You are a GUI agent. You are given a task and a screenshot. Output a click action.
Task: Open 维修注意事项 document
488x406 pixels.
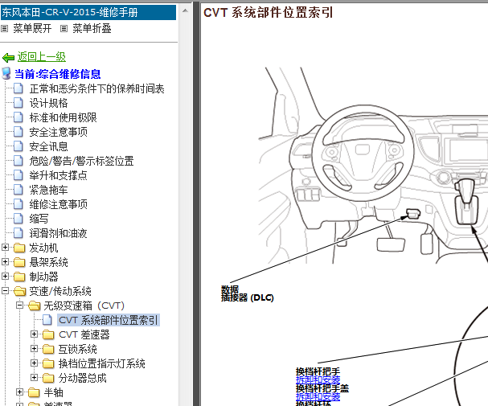click(58, 204)
